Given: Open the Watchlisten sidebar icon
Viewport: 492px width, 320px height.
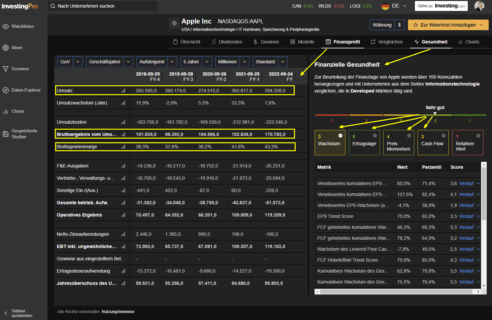Looking at the screenshot, I should 6,27.
